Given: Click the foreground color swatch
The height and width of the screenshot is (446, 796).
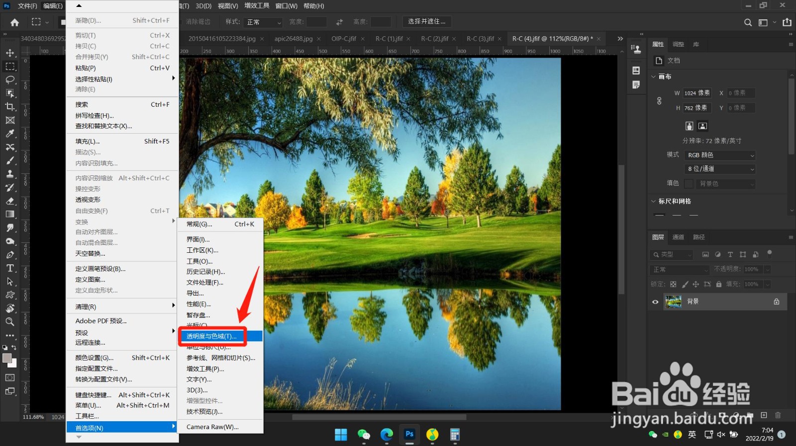Looking at the screenshot, I should pyautogui.click(x=7, y=358).
